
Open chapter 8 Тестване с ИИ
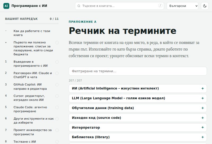click(25, 142)
